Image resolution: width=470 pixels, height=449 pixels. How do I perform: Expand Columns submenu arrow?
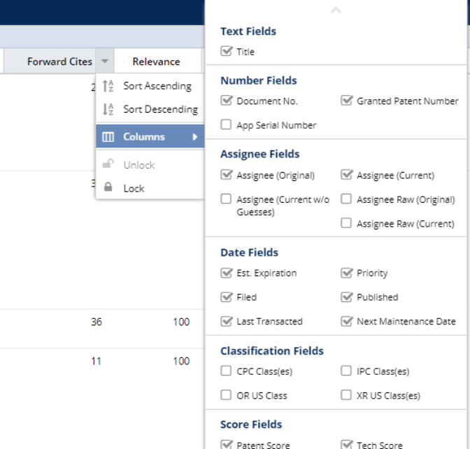[x=195, y=137]
